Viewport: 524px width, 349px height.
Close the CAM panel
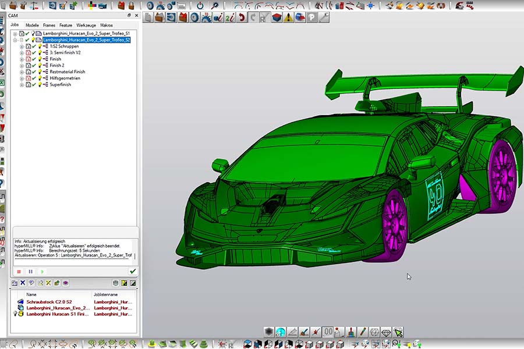coord(136,15)
